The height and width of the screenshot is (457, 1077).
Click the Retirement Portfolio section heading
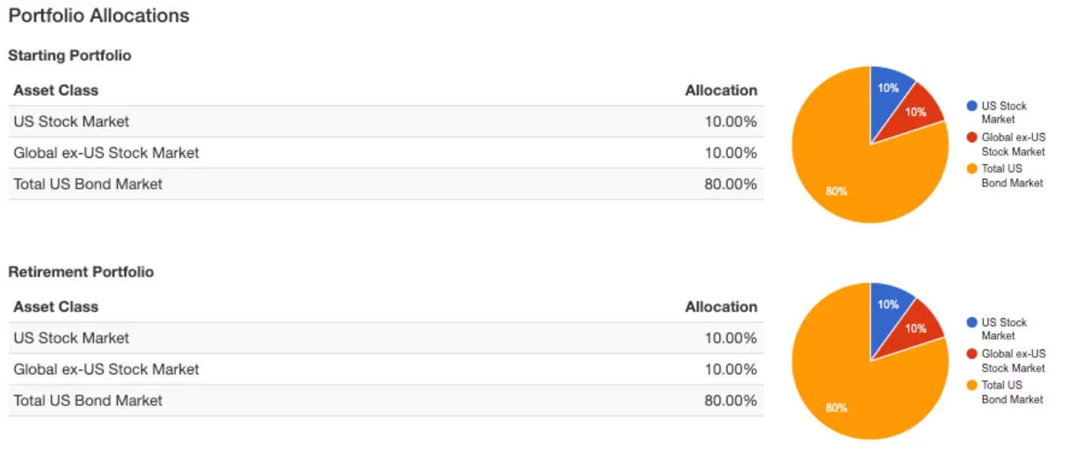(x=80, y=272)
